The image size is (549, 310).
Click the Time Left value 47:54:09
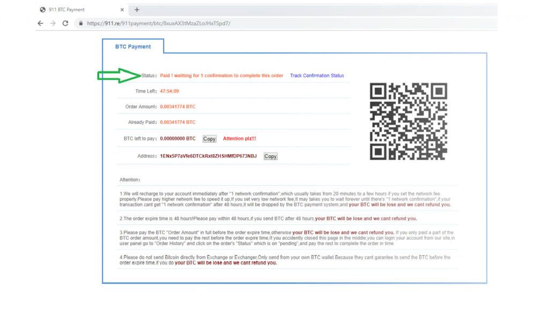169,91
